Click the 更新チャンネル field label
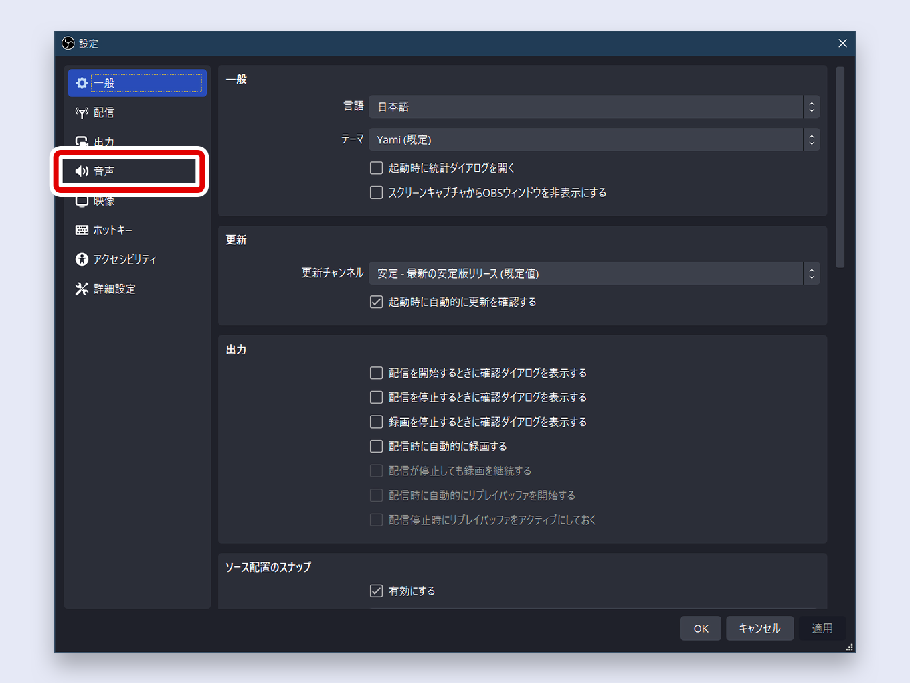This screenshot has width=910, height=683. tap(333, 273)
